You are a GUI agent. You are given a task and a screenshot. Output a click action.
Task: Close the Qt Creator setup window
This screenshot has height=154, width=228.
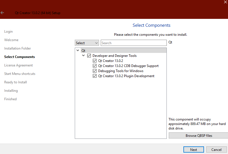(x=225, y=2)
